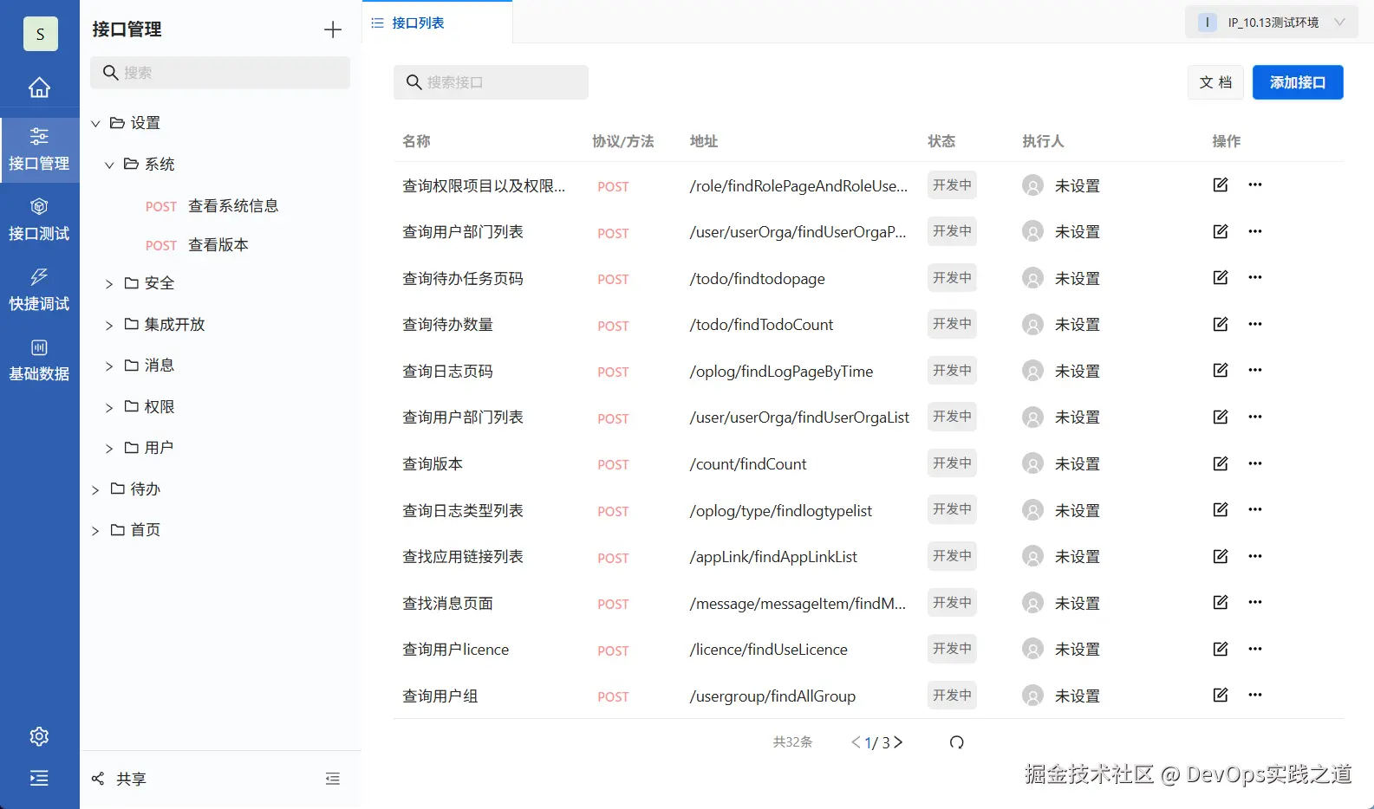1374x809 pixels.
Task: Click address /user/userOrga/findUserOrgaList
Action: point(799,417)
